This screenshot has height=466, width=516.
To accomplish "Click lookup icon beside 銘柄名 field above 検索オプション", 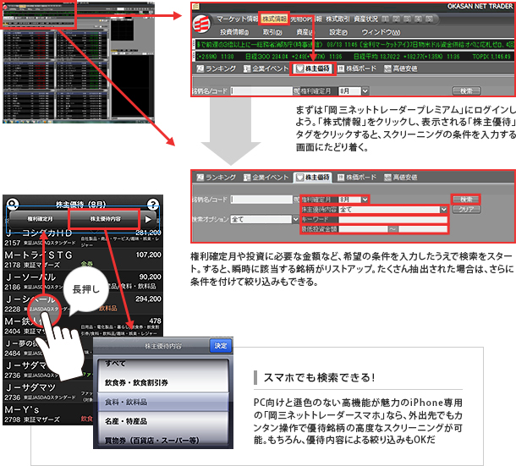I will click(296, 199).
